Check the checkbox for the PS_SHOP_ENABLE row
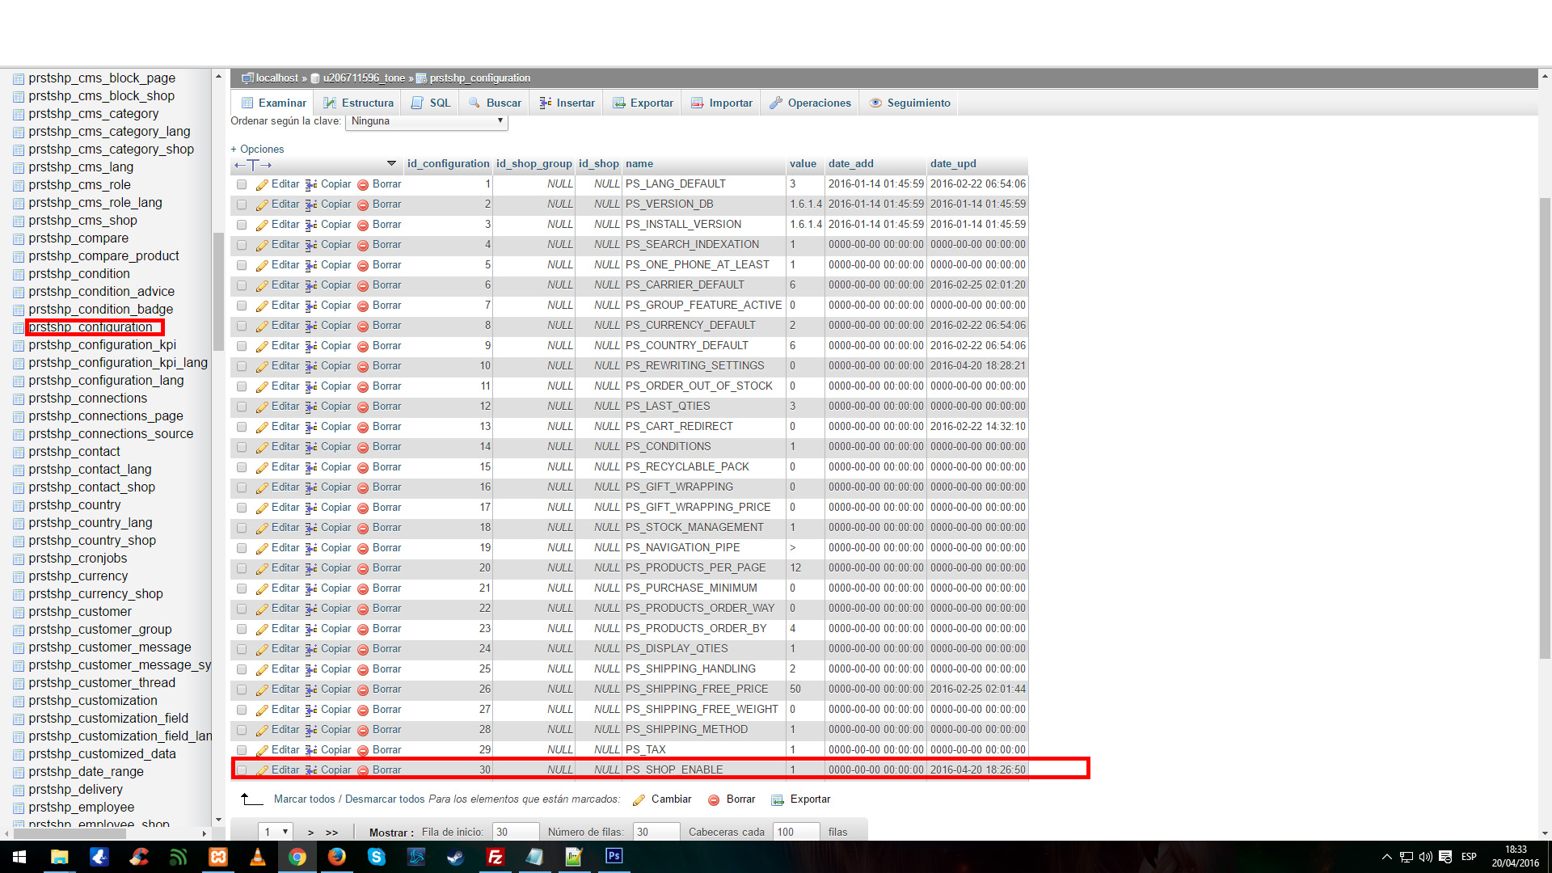1552x873 pixels. tap(242, 770)
